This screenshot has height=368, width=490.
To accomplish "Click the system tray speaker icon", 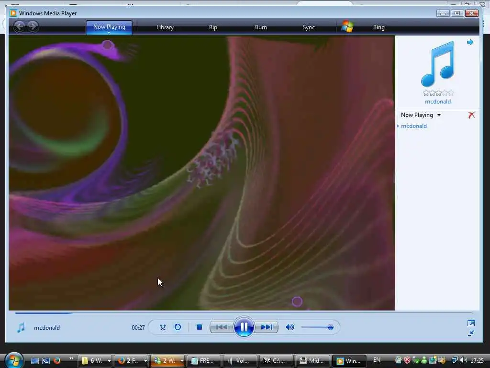I will pyautogui.click(x=463, y=360).
